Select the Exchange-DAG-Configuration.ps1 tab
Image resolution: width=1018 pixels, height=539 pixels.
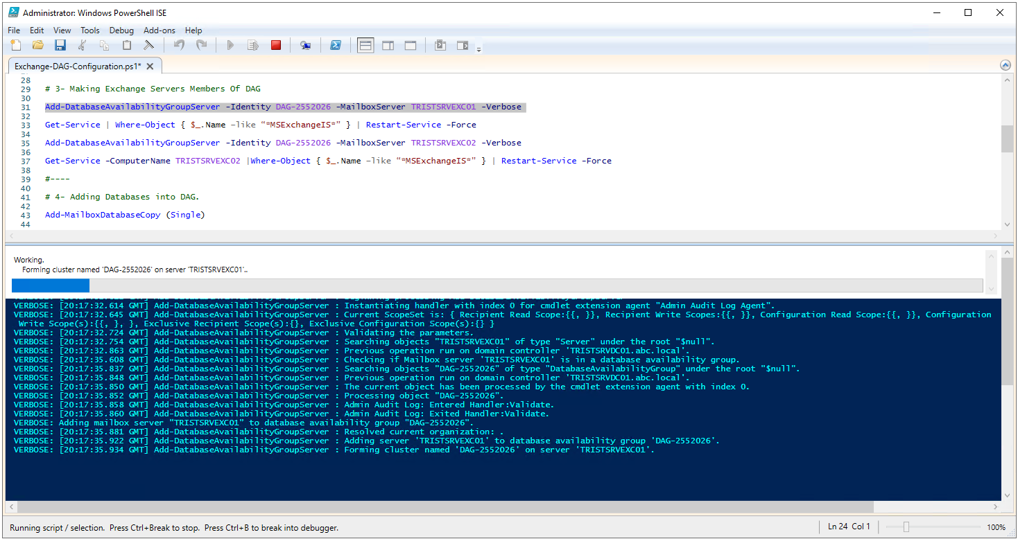point(78,66)
